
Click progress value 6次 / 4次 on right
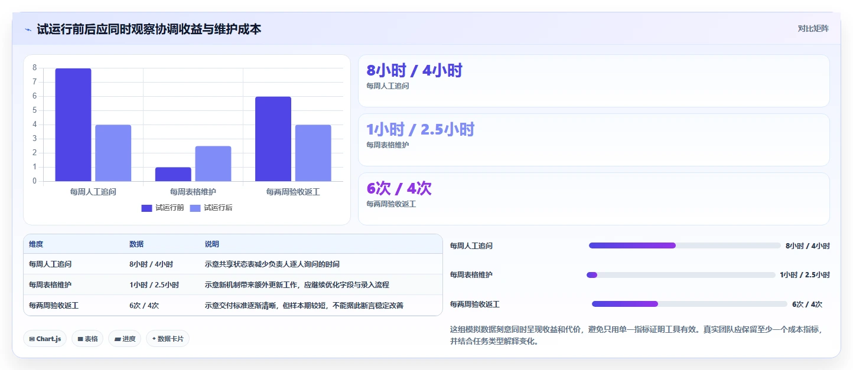click(808, 304)
